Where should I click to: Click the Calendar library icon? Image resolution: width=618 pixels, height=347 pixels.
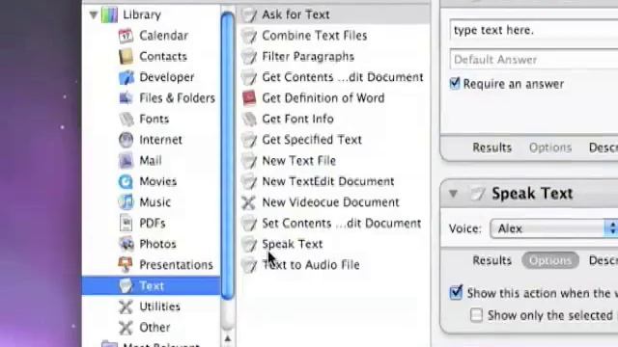126,36
